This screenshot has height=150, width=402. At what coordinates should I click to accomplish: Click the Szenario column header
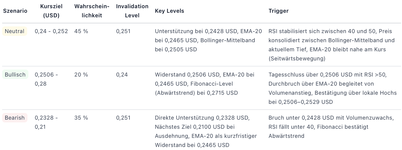pos(15,11)
